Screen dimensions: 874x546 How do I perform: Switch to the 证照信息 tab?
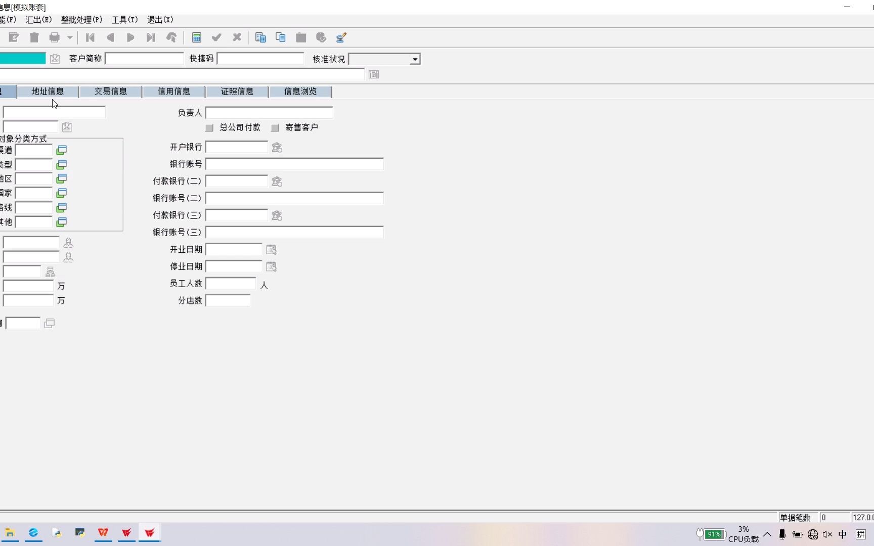click(x=237, y=92)
